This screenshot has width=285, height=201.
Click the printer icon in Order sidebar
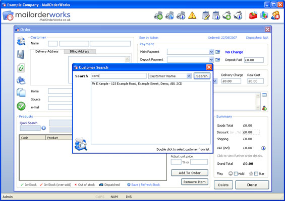(21, 80)
